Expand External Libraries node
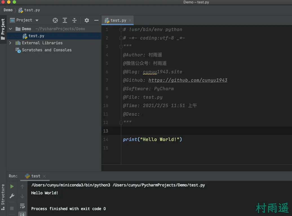The width and height of the screenshot is (292, 216). tap(10, 43)
